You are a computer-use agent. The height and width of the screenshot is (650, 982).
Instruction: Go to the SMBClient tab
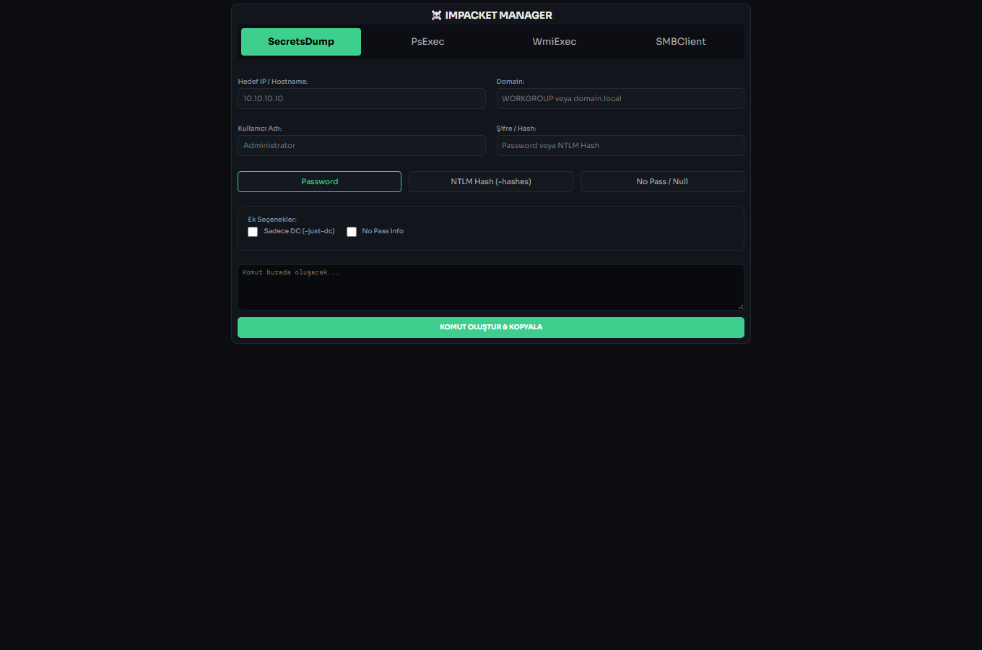click(x=681, y=42)
